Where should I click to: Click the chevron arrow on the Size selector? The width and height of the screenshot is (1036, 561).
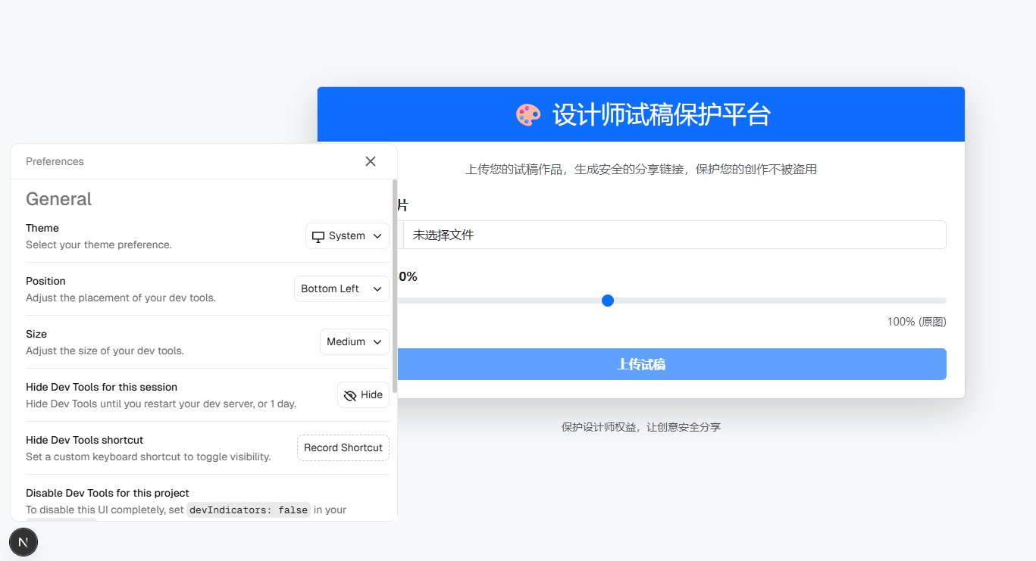tap(377, 342)
